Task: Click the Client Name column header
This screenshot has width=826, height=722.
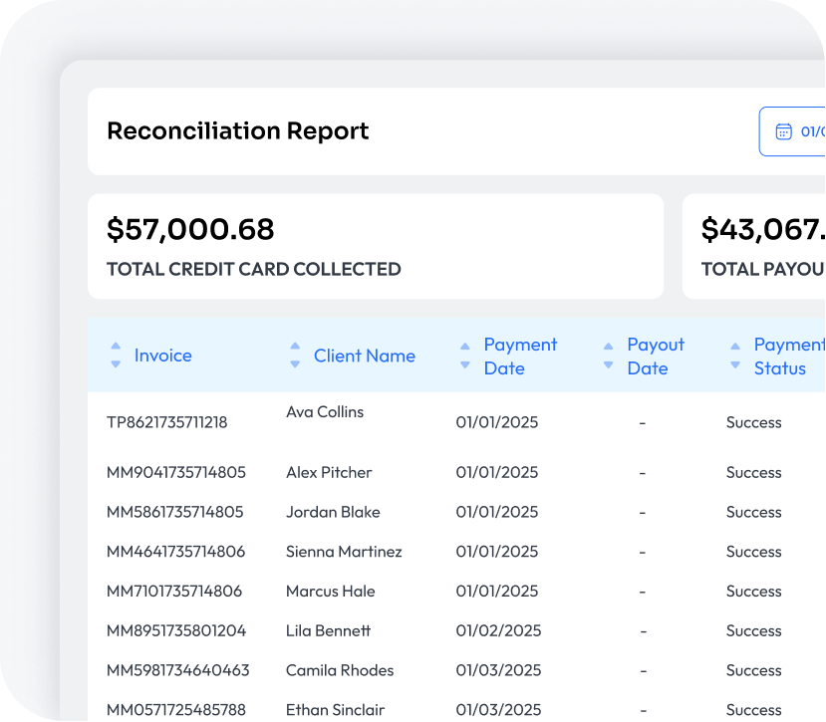Action: (x=364, y=356)
